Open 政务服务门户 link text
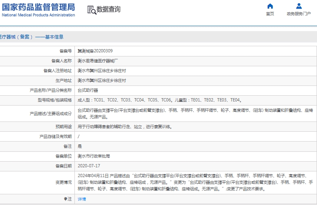Screen dimensions: 317x207 [299, 14]
